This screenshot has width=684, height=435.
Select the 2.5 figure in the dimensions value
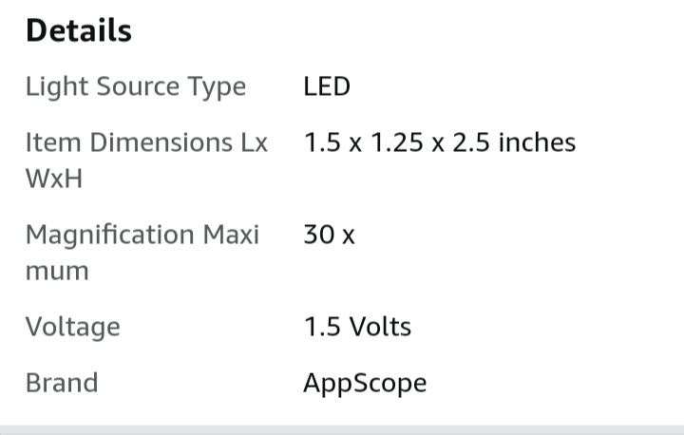pyautogui.click(x=470, y=143)
